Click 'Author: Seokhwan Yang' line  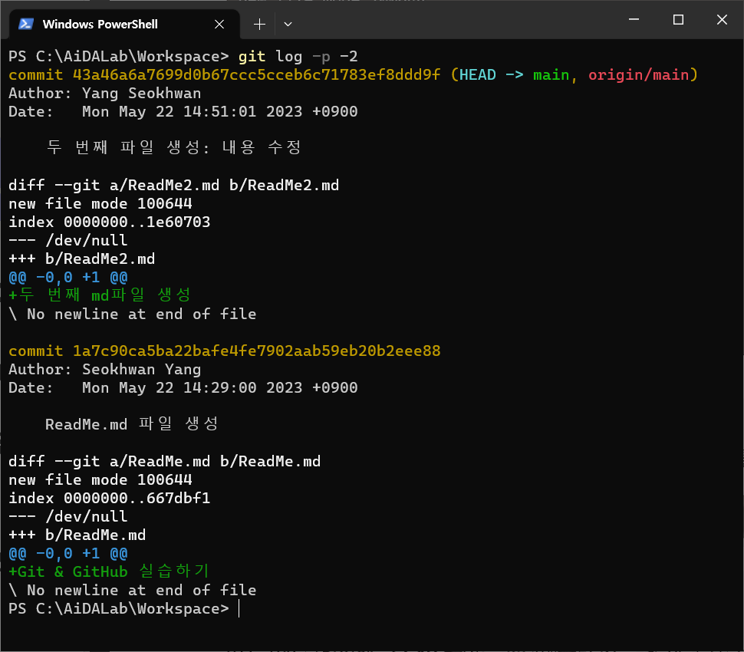[x=105, y=370]
